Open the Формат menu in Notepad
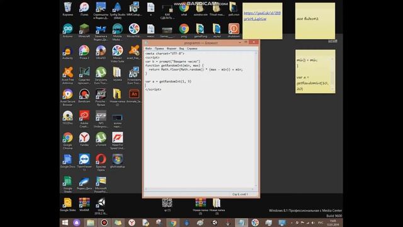The image size is (403, 227). 171,49
